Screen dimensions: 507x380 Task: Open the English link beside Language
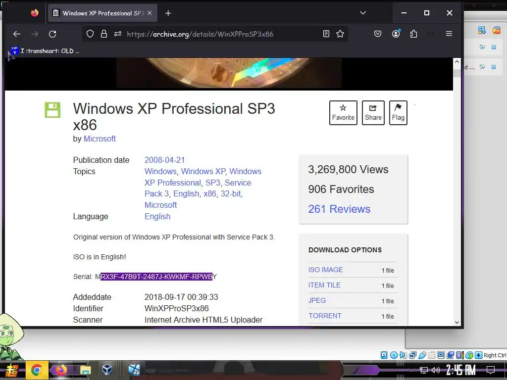pyautogui.click(x=157, y=216)
